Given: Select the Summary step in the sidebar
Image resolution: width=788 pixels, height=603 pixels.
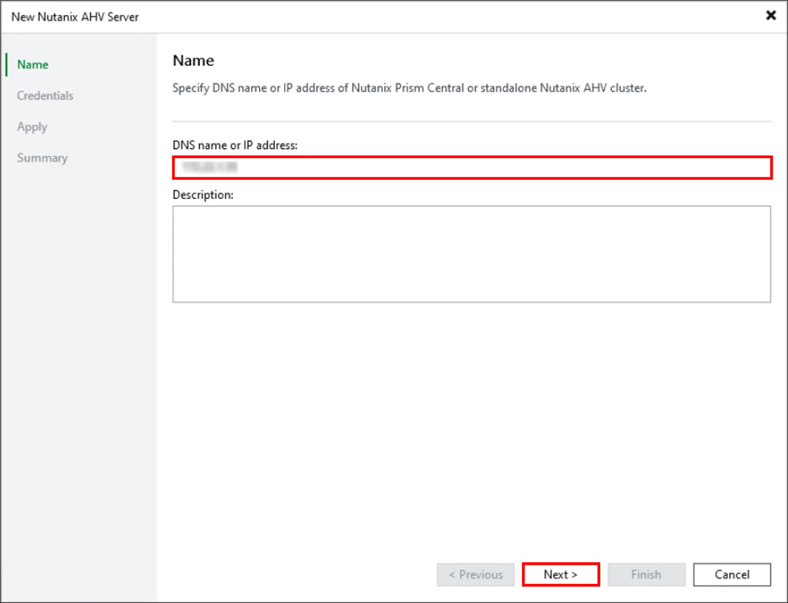Looking at the screenshot, I should point(42,158).
